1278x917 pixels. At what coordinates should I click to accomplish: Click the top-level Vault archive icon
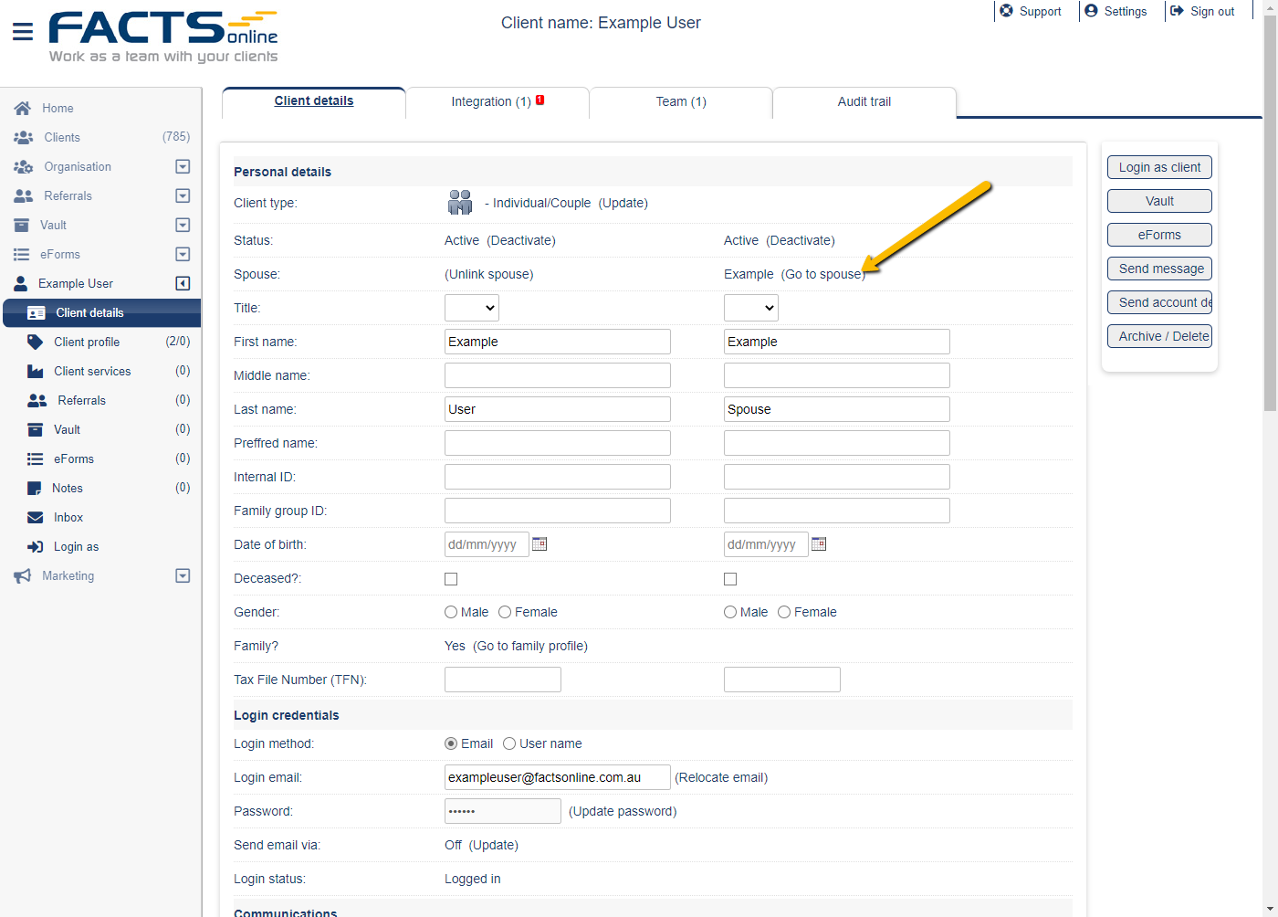(x=21, y=225)
